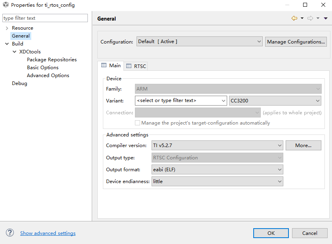Open the CC3200 device variant dropdown
Viewport: 332px width, 244px height.
(x=275, y=100)
